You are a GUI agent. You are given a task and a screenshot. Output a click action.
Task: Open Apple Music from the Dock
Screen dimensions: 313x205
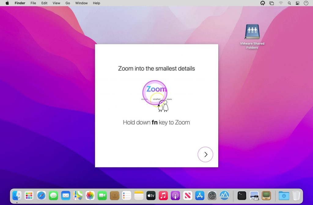pos(163,196)
